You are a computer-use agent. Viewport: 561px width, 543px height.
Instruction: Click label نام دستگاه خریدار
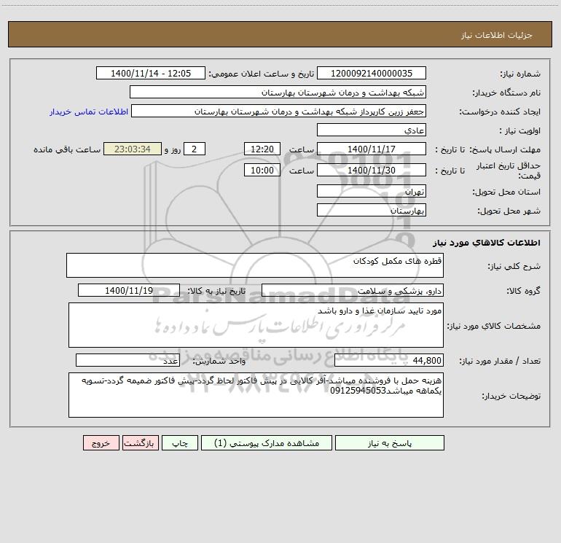(506, 93)
